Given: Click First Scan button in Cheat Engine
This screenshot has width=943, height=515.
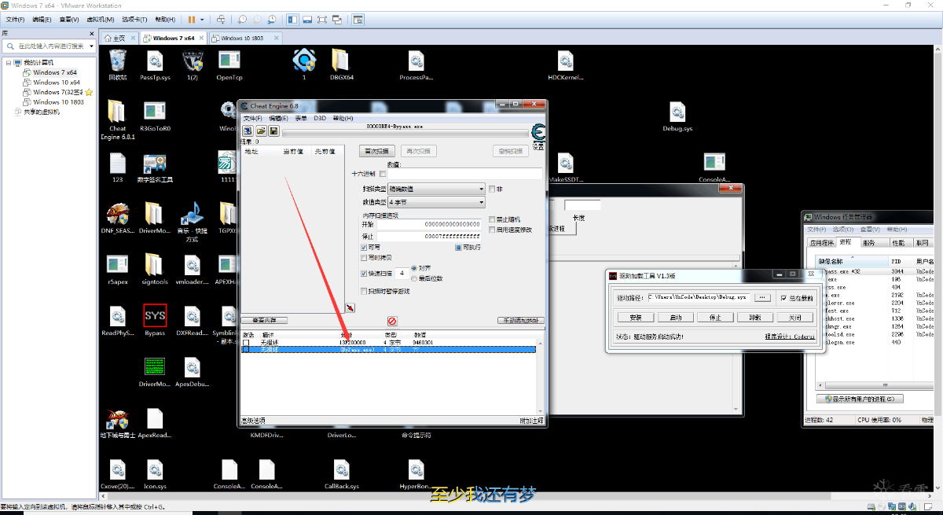Looking at the screenshot, I should pyautogui.click(x=377, y=151).
